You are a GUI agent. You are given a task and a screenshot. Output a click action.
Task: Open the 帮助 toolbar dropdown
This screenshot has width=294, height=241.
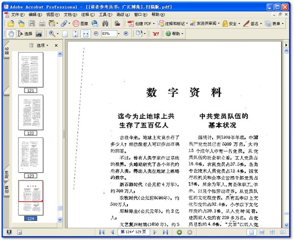coord(174,34)
